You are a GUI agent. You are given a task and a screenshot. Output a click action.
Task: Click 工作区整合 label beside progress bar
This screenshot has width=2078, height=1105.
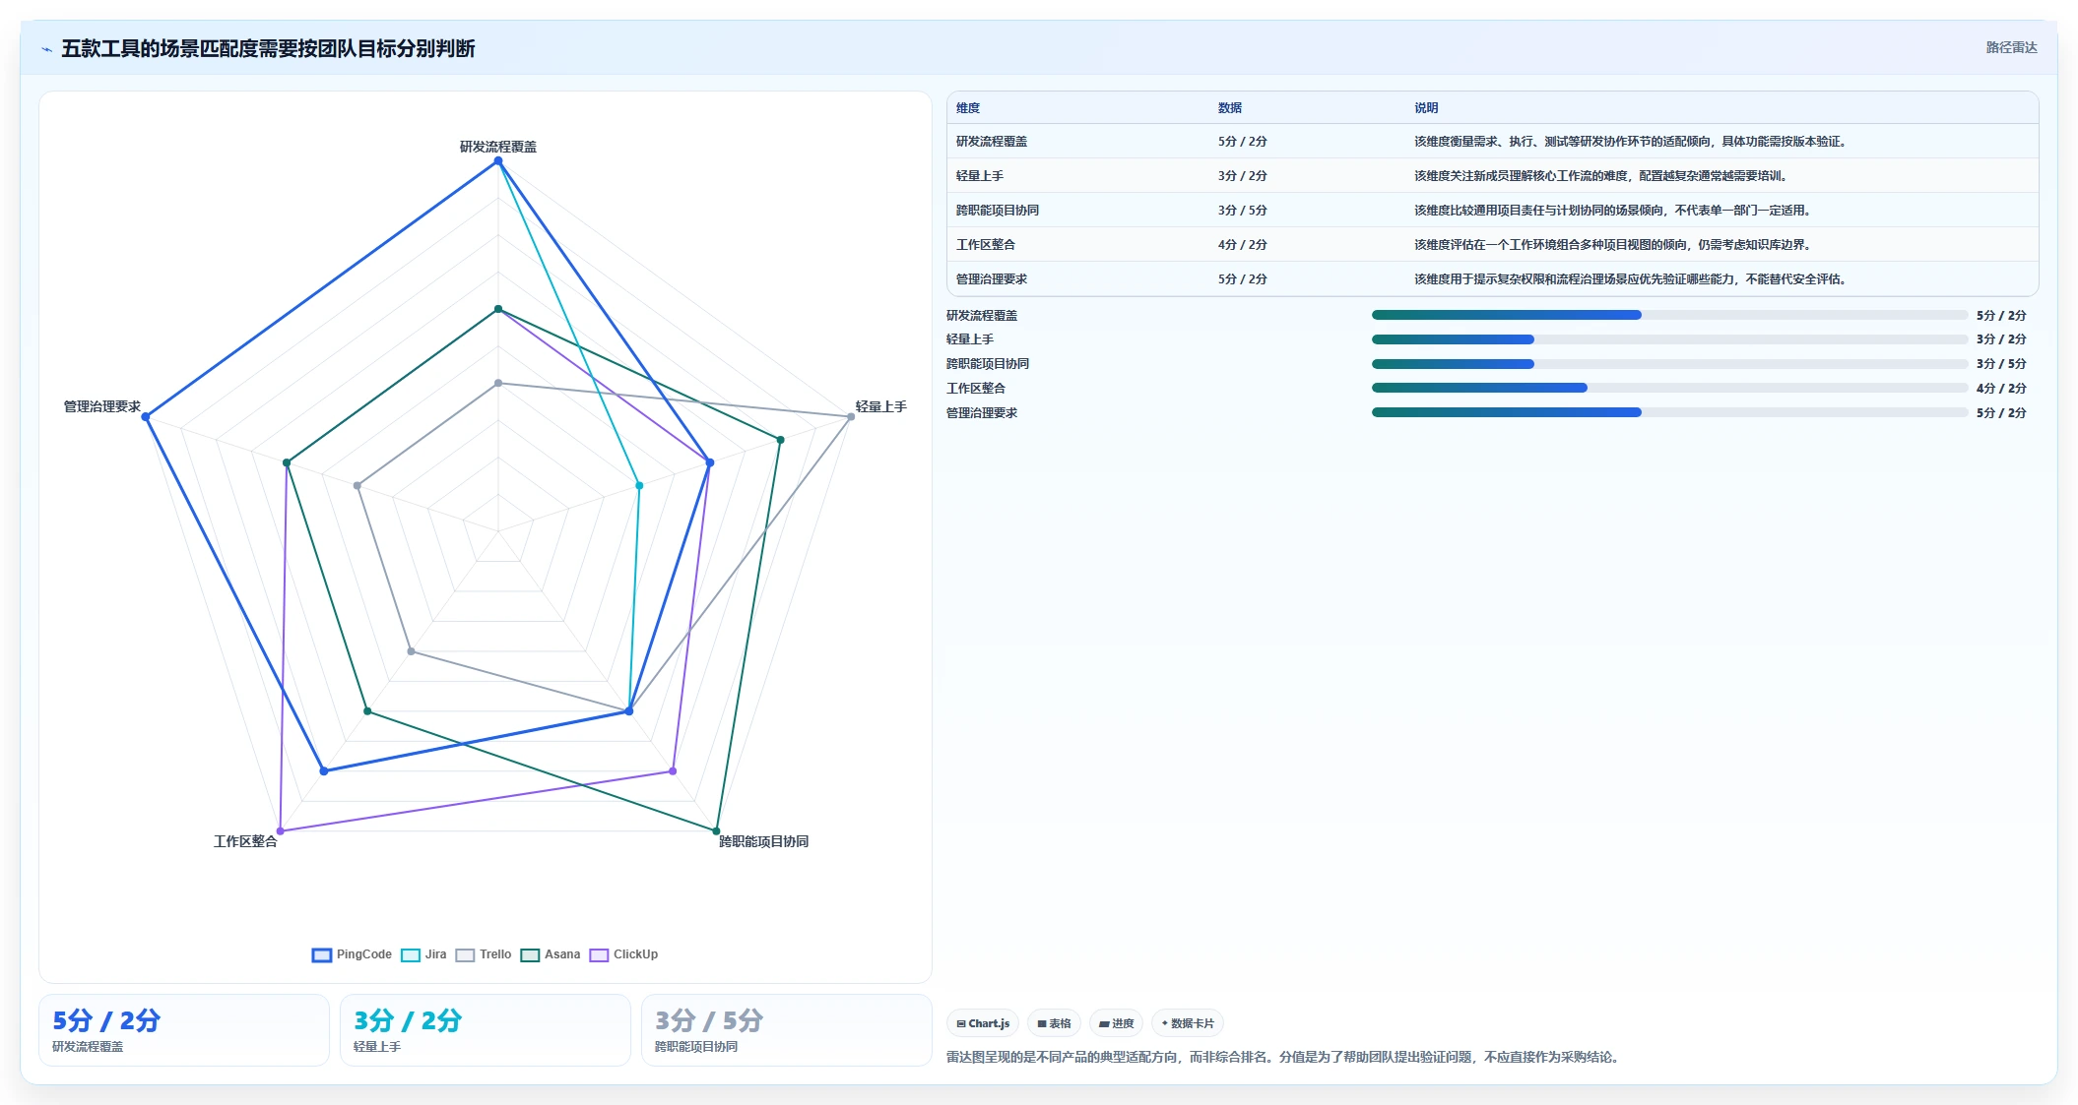(x=976, y=389)
